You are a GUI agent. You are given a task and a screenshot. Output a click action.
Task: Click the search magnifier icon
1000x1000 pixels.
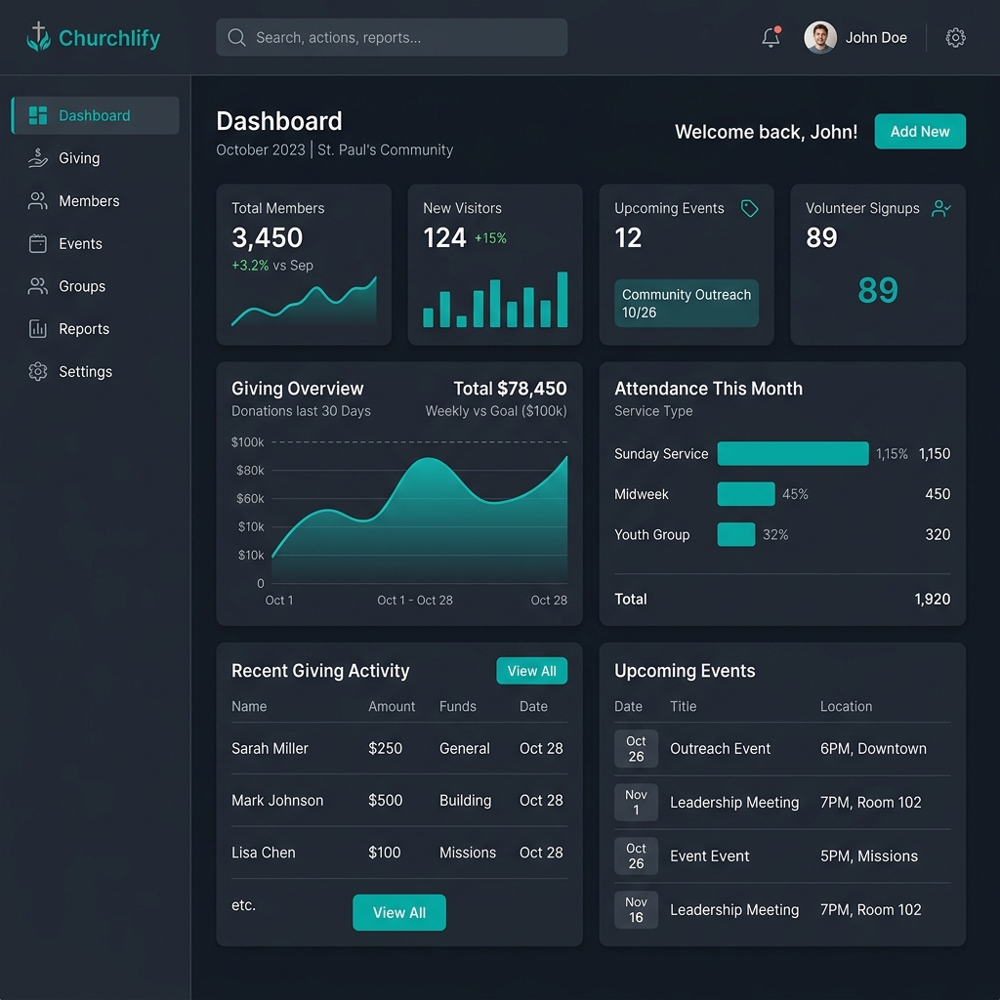(x=236, y=38)
